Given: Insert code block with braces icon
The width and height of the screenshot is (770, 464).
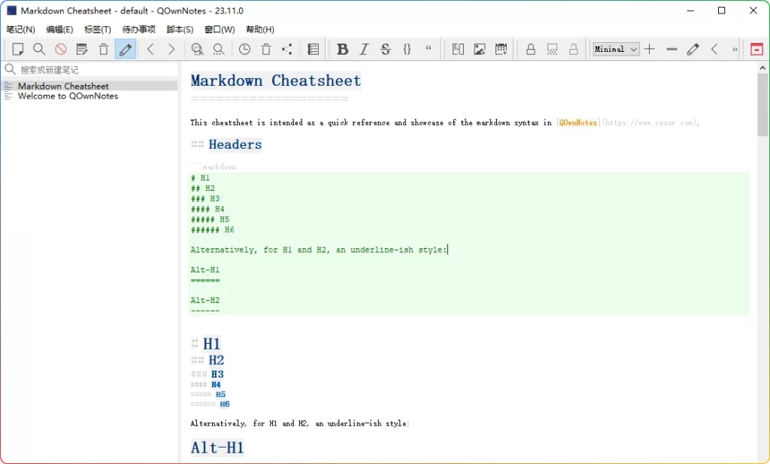Looking at the screenshot, I should tap(407, 50).
